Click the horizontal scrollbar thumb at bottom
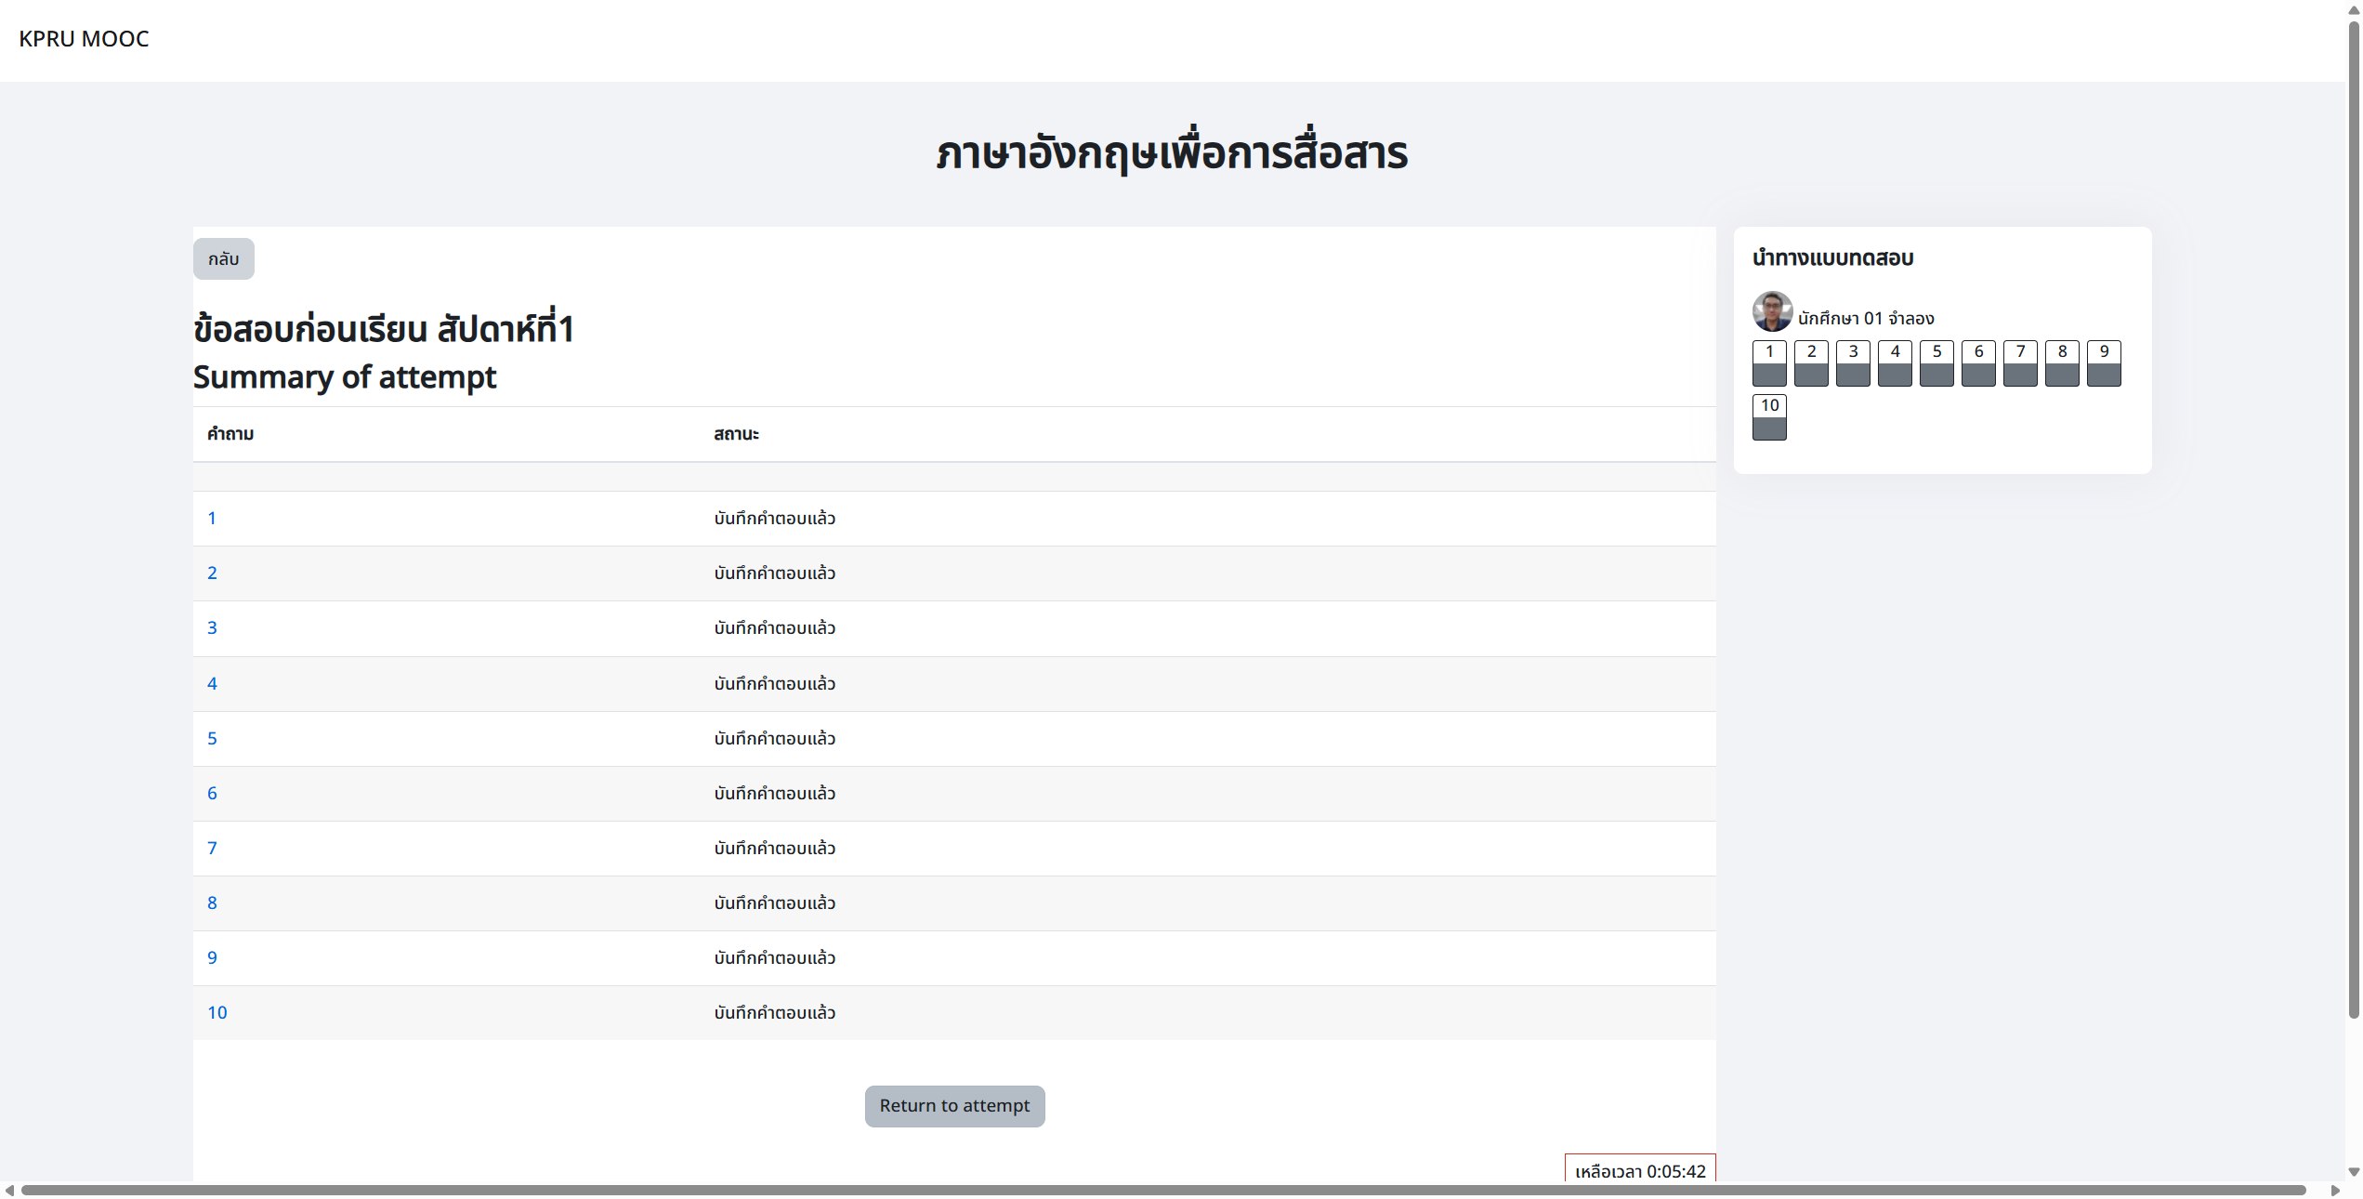This screenshot has height=1199, width=2363. tap(1163, 1191)
